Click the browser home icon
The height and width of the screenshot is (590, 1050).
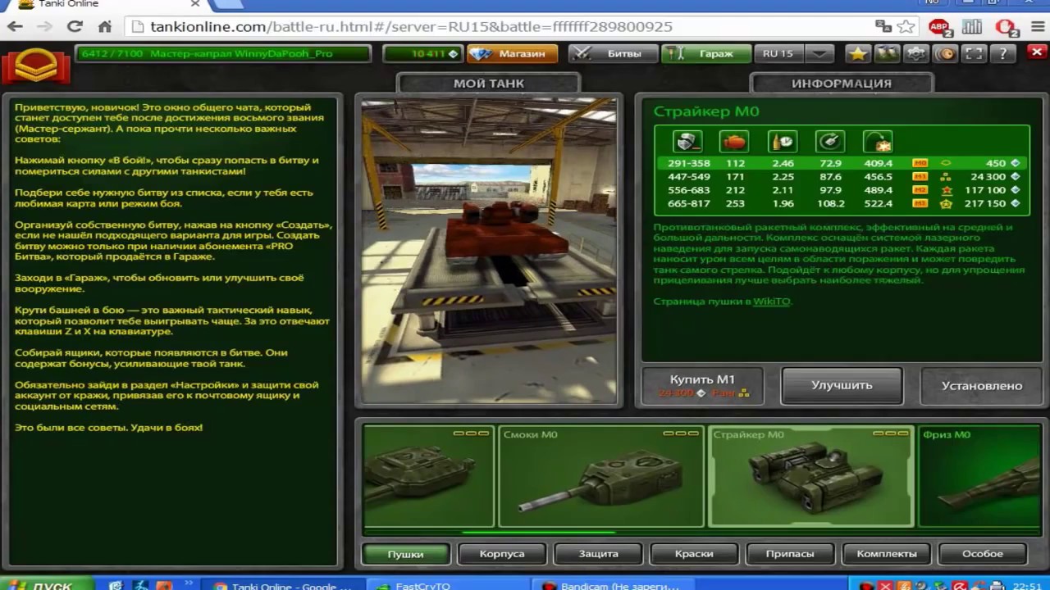tap(105, 26)
